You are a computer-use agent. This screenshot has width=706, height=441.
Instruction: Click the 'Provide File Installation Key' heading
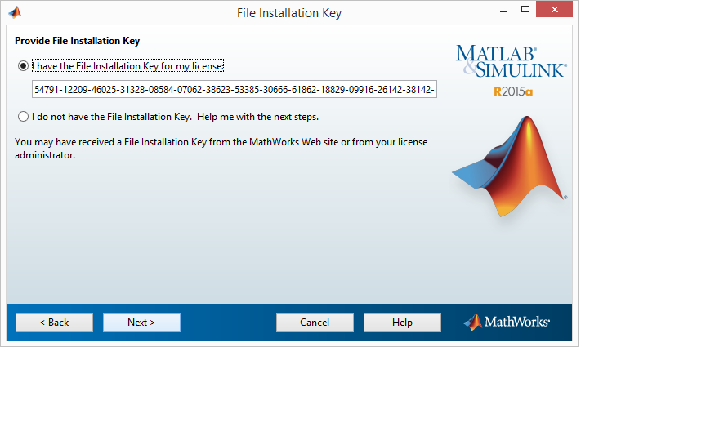[78, 41]
